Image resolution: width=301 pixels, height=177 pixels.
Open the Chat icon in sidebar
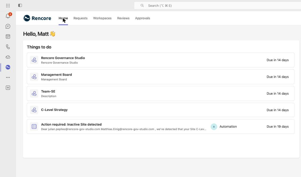[x=8, y=26]
